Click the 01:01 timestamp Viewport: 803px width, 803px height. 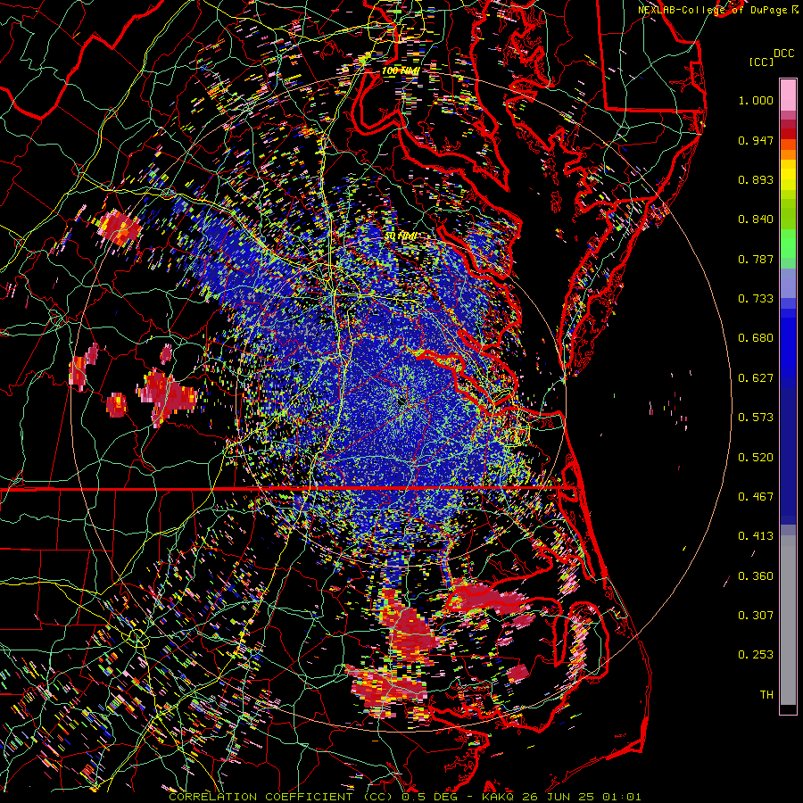click(621, 797)
